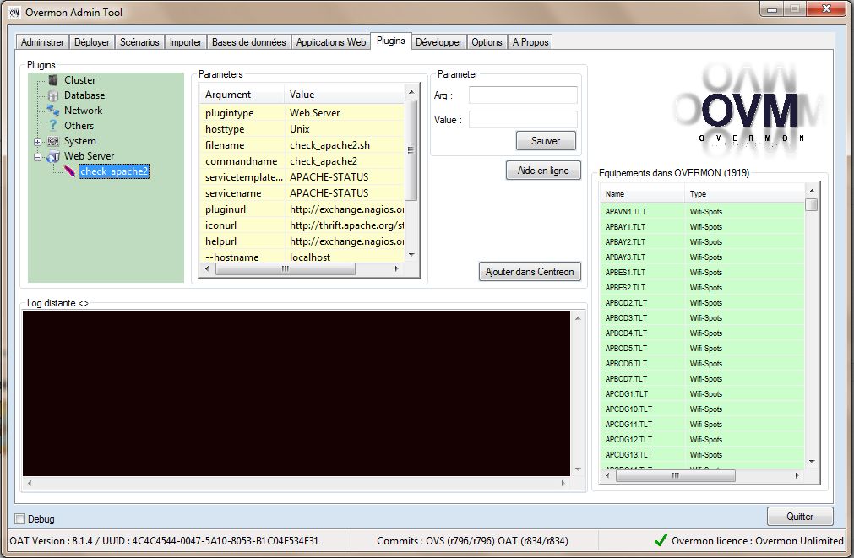
Task: Click the Quitter button
Action: pos(800,517)
